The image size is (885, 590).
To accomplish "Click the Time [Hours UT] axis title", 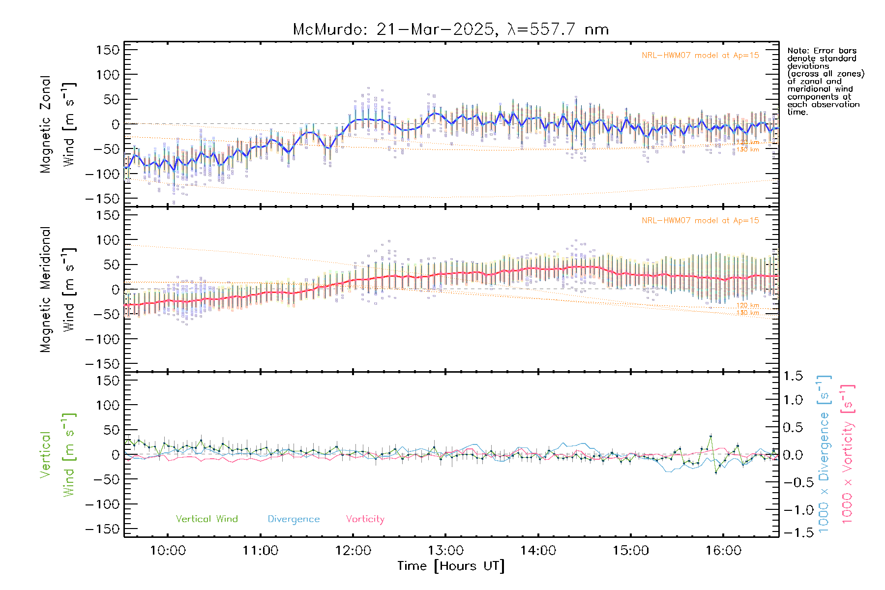I will pos(451,566).
